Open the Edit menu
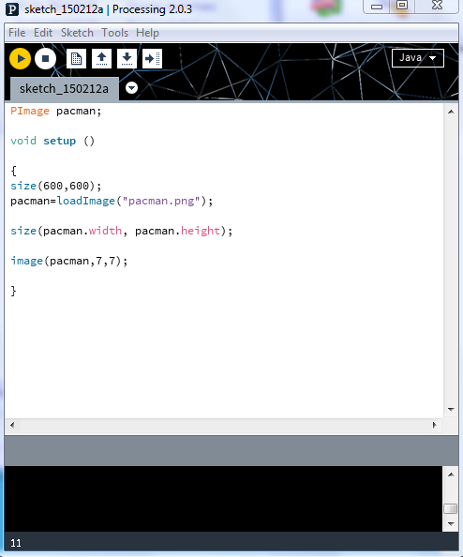This screenshot has width=463, height=557. [43, 33]
